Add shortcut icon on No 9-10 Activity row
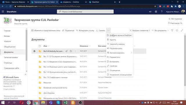Screen dimensions: 186x105 pos(71,51)
